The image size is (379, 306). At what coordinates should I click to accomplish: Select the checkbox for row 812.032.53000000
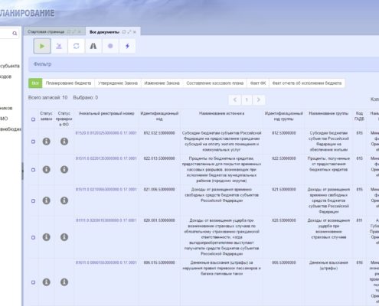pyautogui.click(x=33, y=142)
